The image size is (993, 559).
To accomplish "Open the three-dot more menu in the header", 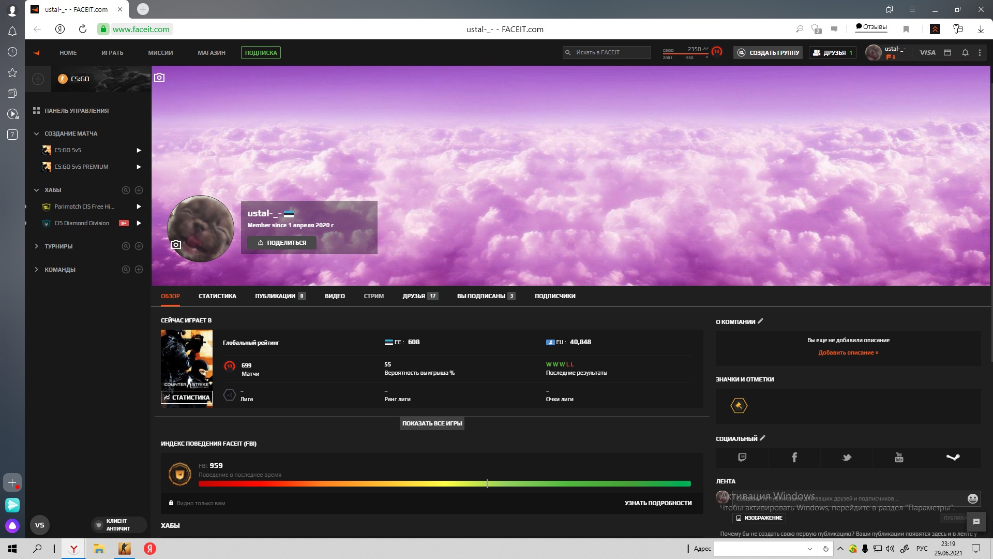I will (x=980, y=52).
